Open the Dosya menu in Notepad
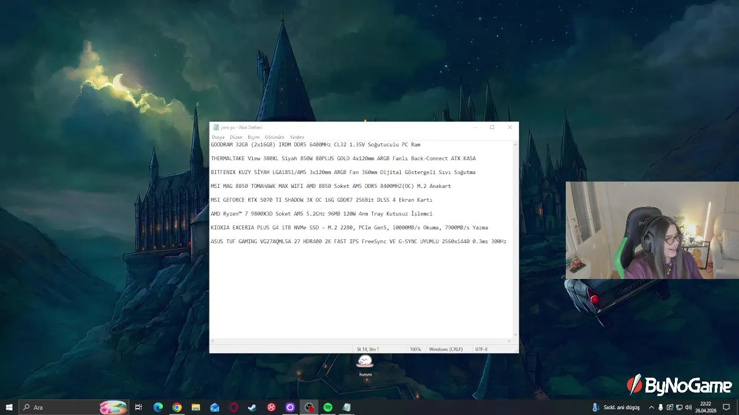Viewport: 739px width, 415px height. click(218, 137)
